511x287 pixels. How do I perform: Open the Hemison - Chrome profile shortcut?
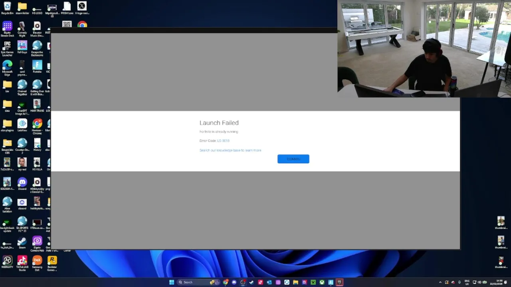[37, 127]
